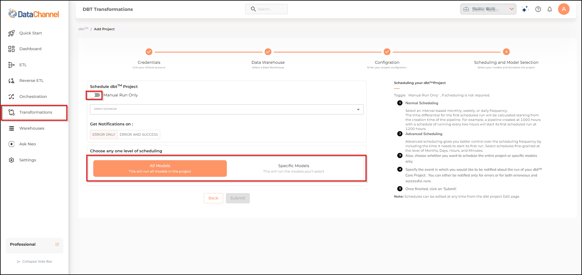This screenshot has height=275, width=582.
Task: Open the help question mark icon
Action: 538,9
